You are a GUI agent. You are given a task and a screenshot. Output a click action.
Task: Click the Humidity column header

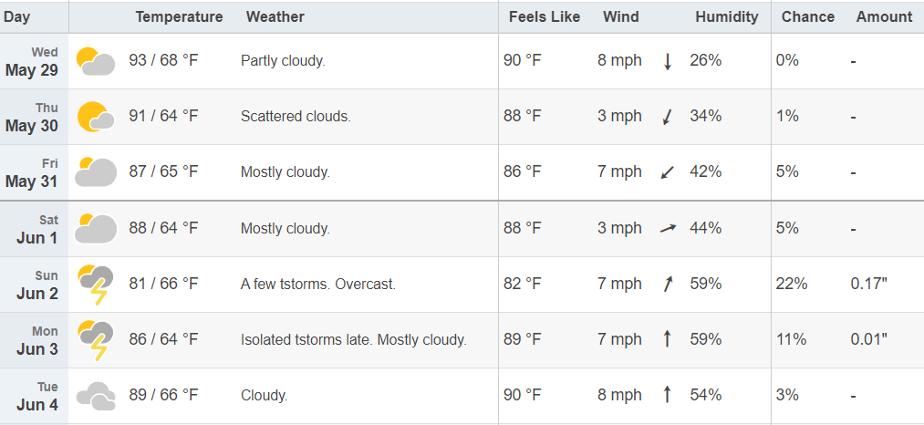(x=727, y=17)
